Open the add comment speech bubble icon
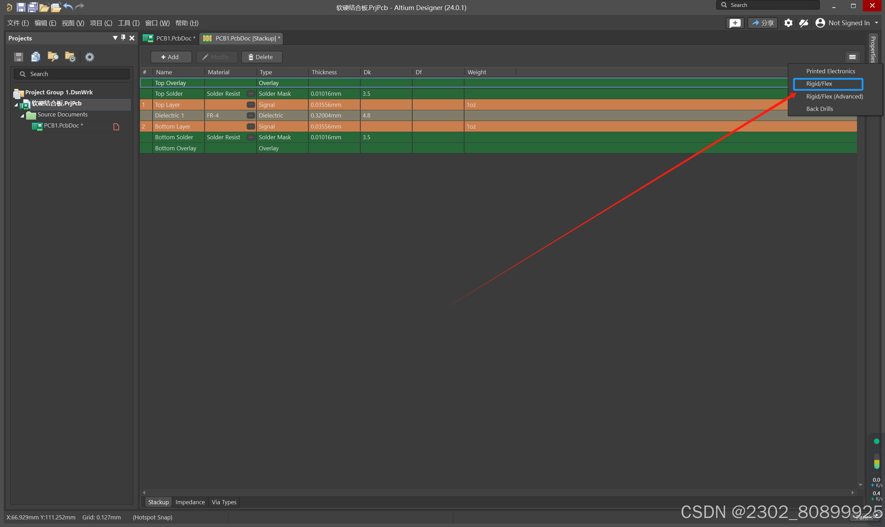The image size is (885, 527). 734,23
